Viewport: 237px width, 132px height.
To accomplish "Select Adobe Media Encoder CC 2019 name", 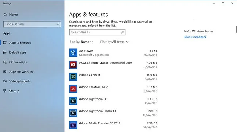I will (x=100, y=123).
